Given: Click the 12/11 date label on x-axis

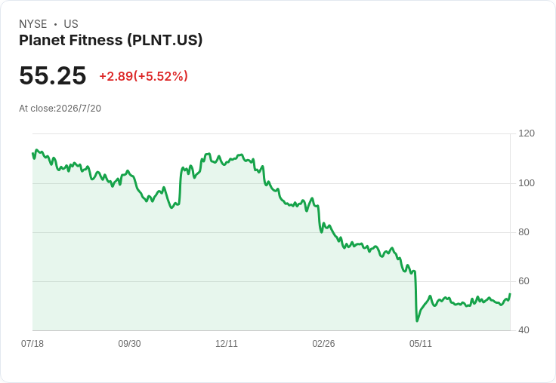Looking at the screenshot, I should (x=227, y=344).
